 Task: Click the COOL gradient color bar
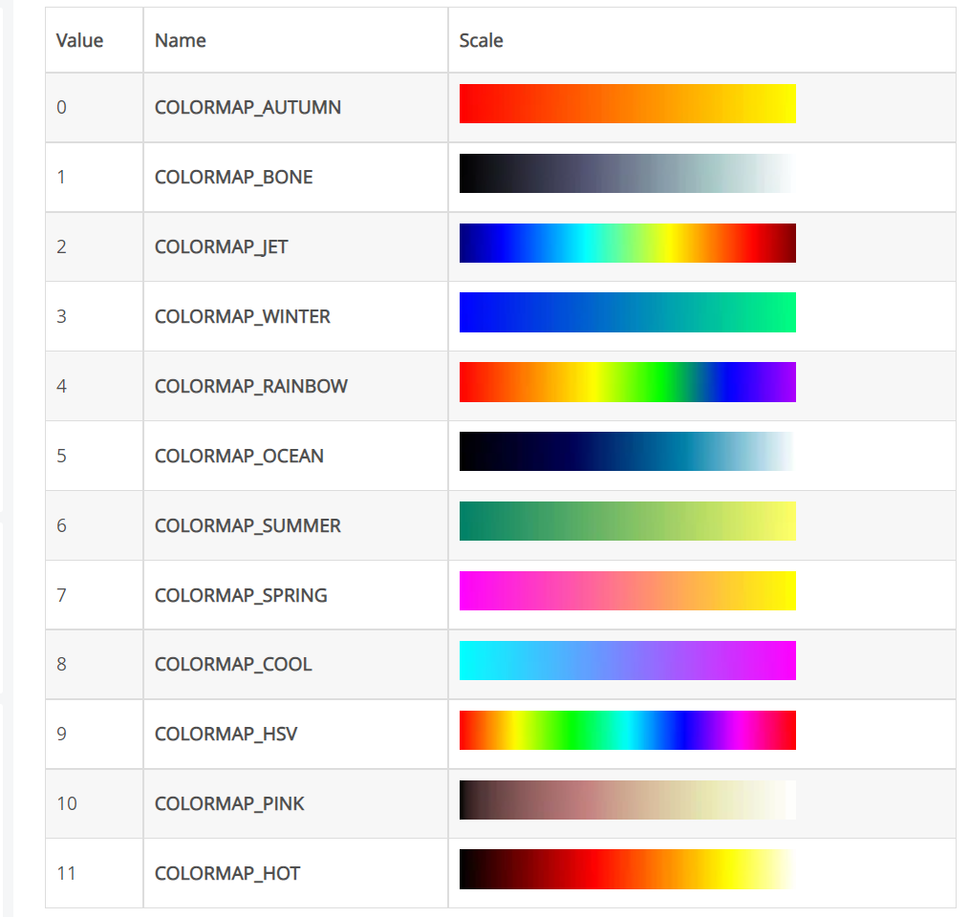coord(627,660)
